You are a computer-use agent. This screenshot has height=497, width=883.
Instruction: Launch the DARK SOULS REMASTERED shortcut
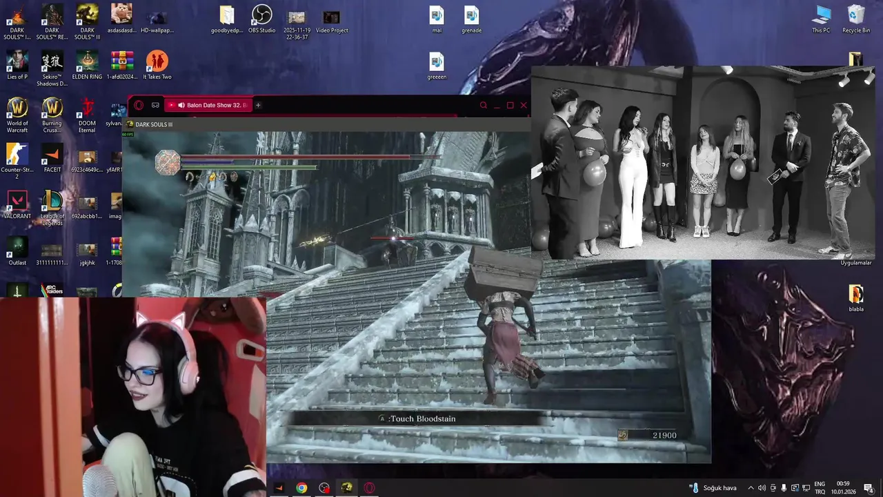pyautogui.click(x=52, y=21)
